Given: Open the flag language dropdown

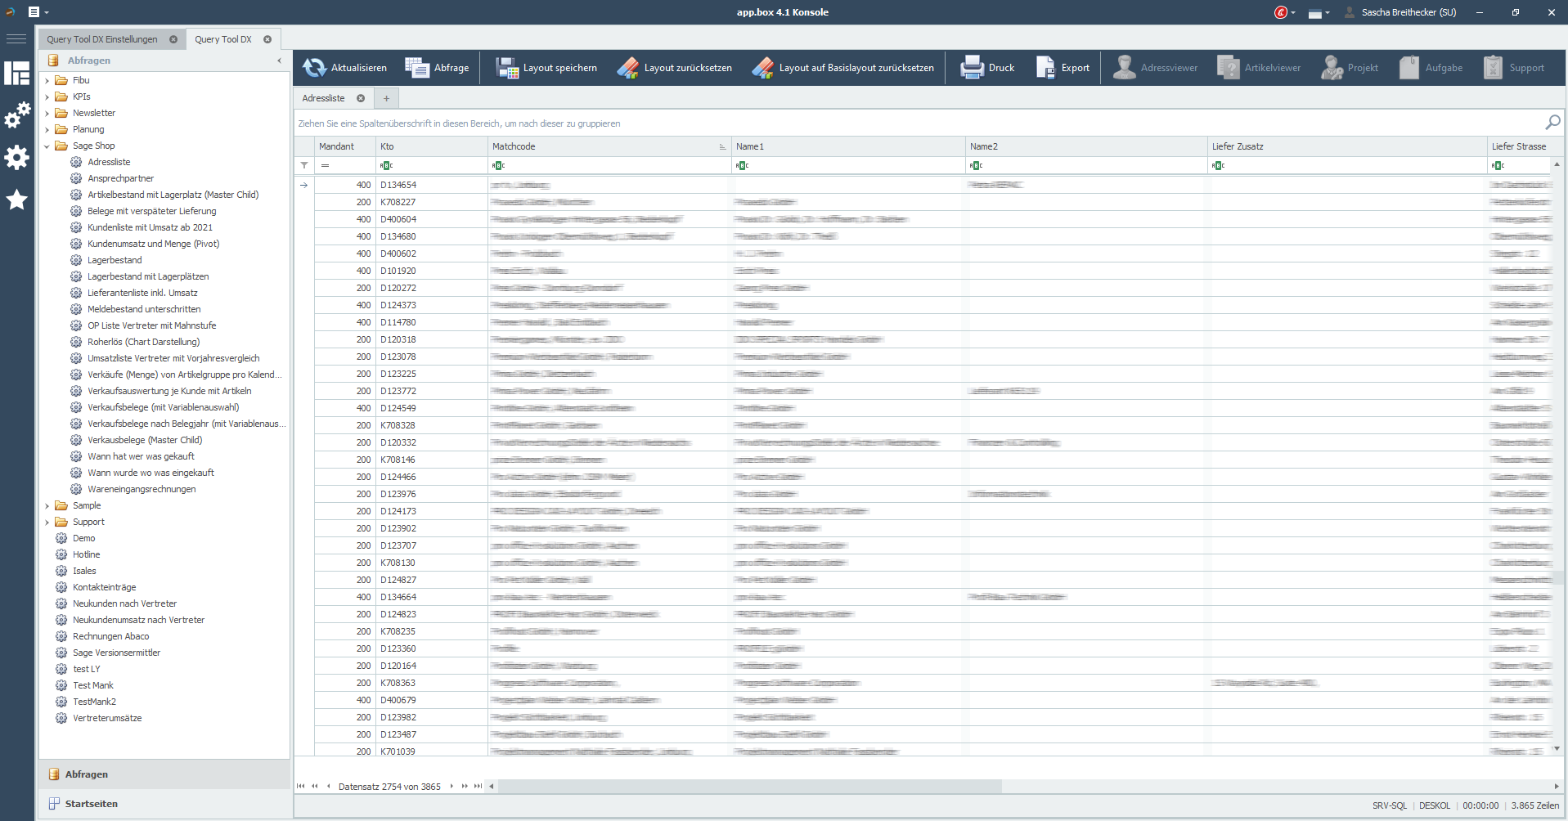Looking at the screenshot, I should (x=1318, y=12).
